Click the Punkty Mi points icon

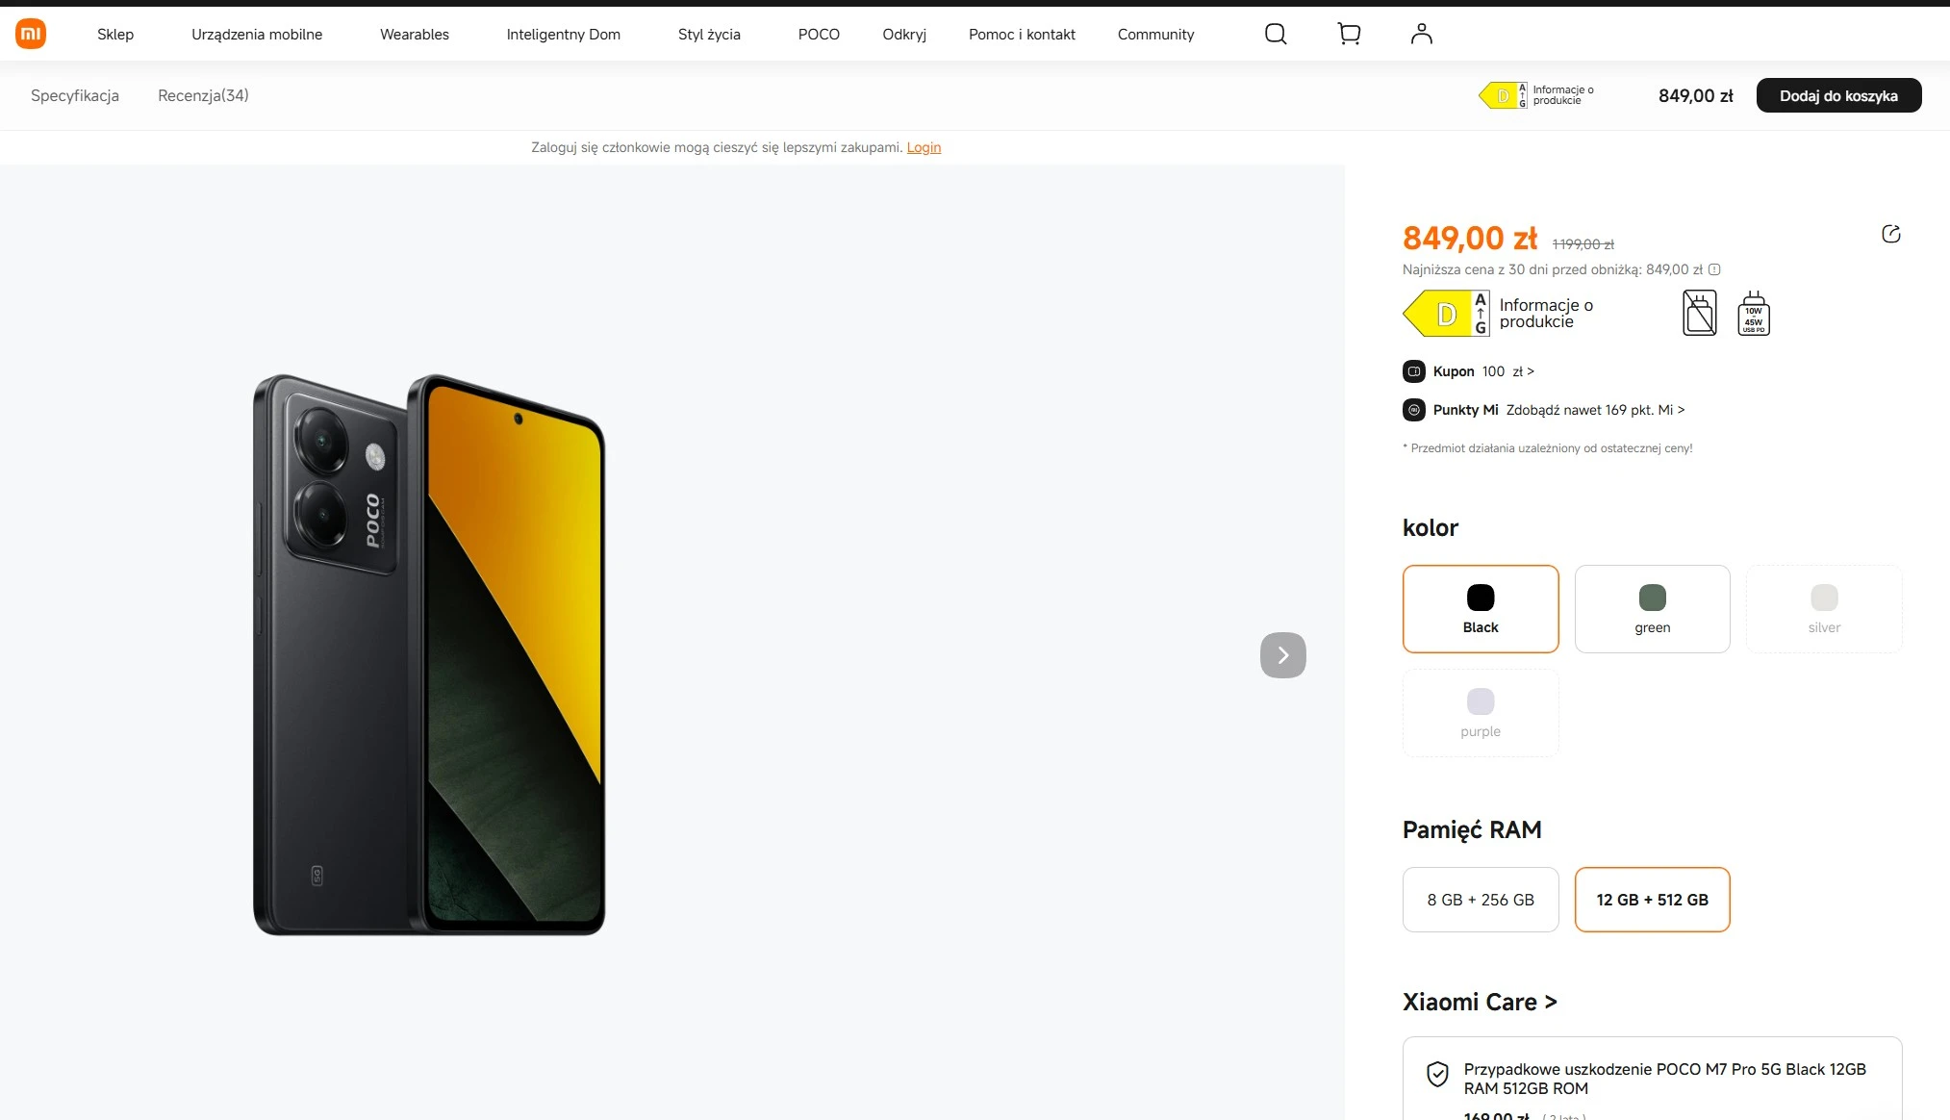click(x=1412, y=409)
